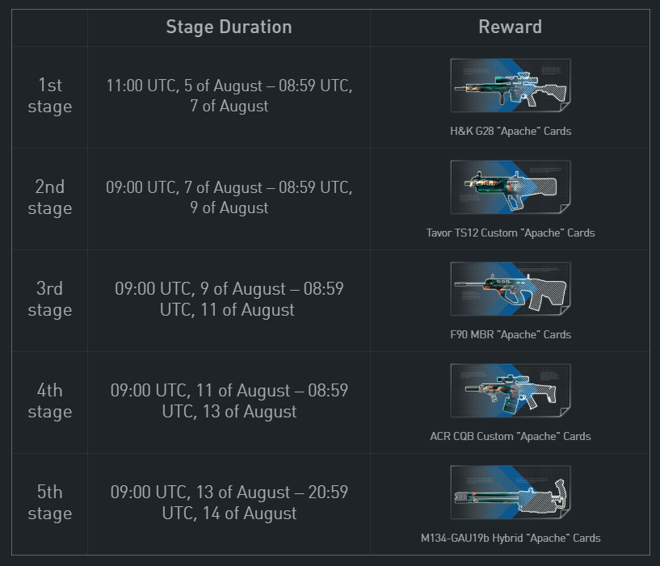
Task: Click the 5th stage row label
Action: click(x=49, y=503)
